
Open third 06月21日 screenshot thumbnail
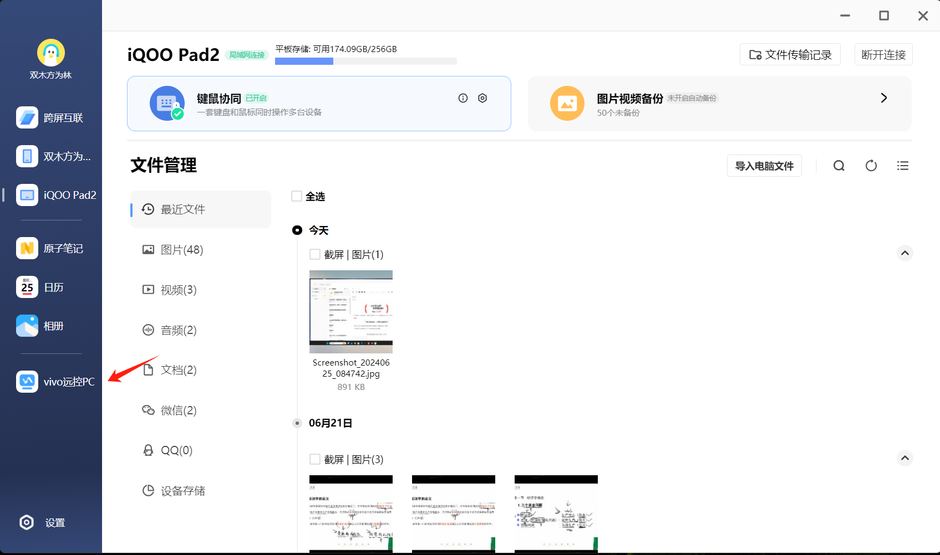tap(556, 513)
